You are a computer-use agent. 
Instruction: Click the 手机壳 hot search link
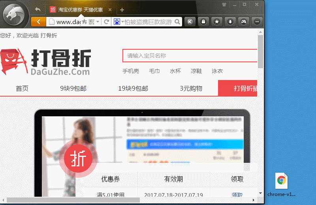(x=131, y=71)
